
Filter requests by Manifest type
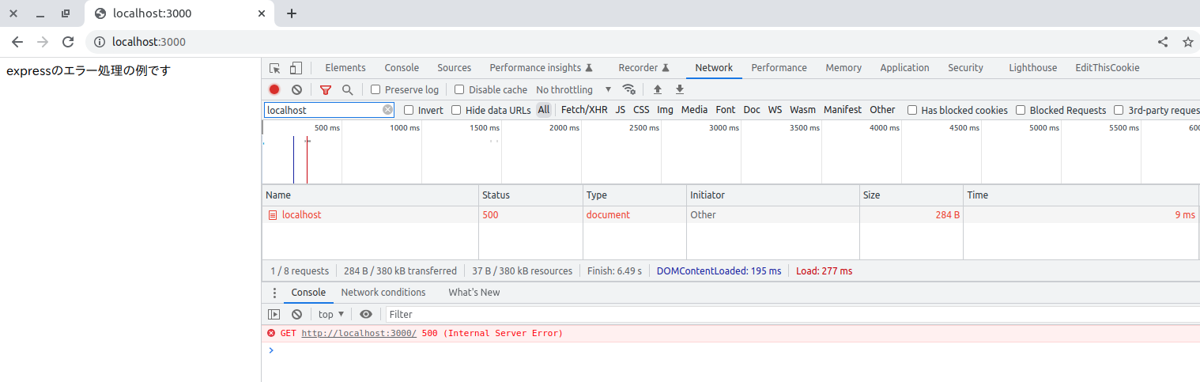843,110
